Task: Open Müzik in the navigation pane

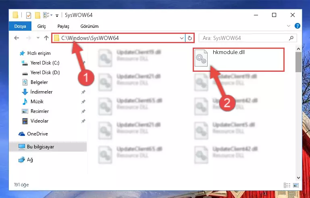Action: pyautogui.click(x=37, y=102)
